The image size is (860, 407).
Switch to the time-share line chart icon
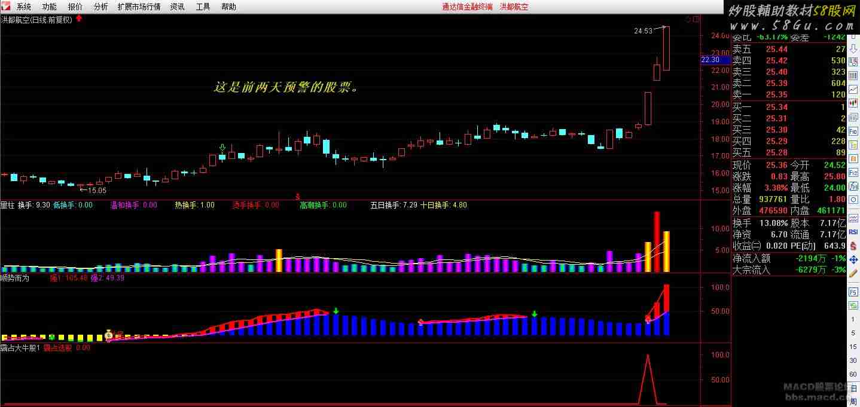pyautogui.click(x=854, y=90)
